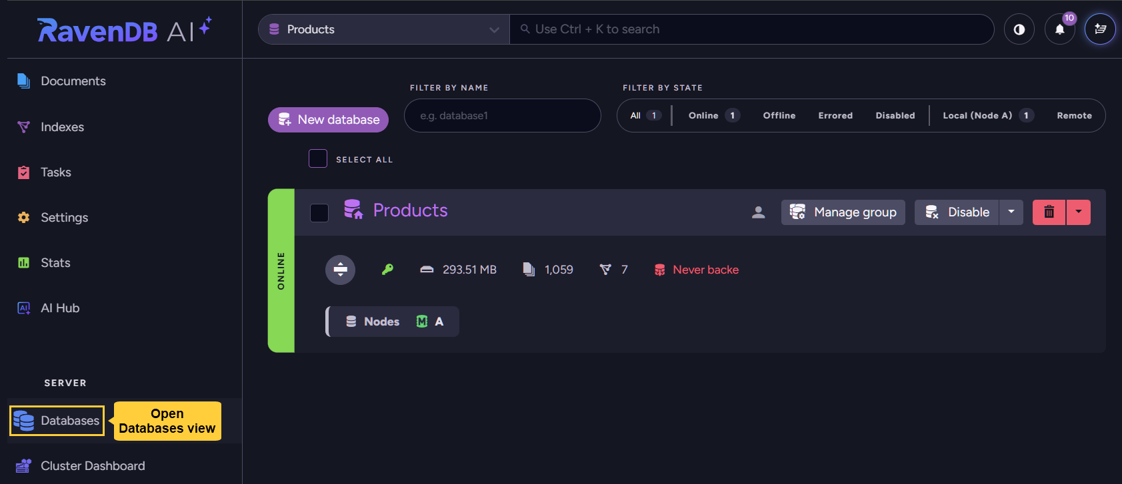Click the red trash delete icon
Viewport: 1122px width, 484px height.
click(1049, 212)
